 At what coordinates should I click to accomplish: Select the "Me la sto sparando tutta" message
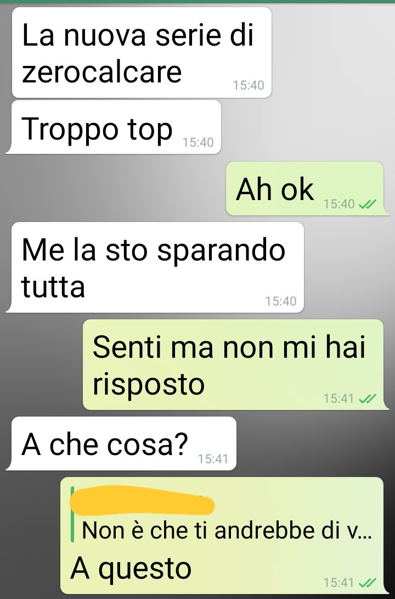point(155,268)
